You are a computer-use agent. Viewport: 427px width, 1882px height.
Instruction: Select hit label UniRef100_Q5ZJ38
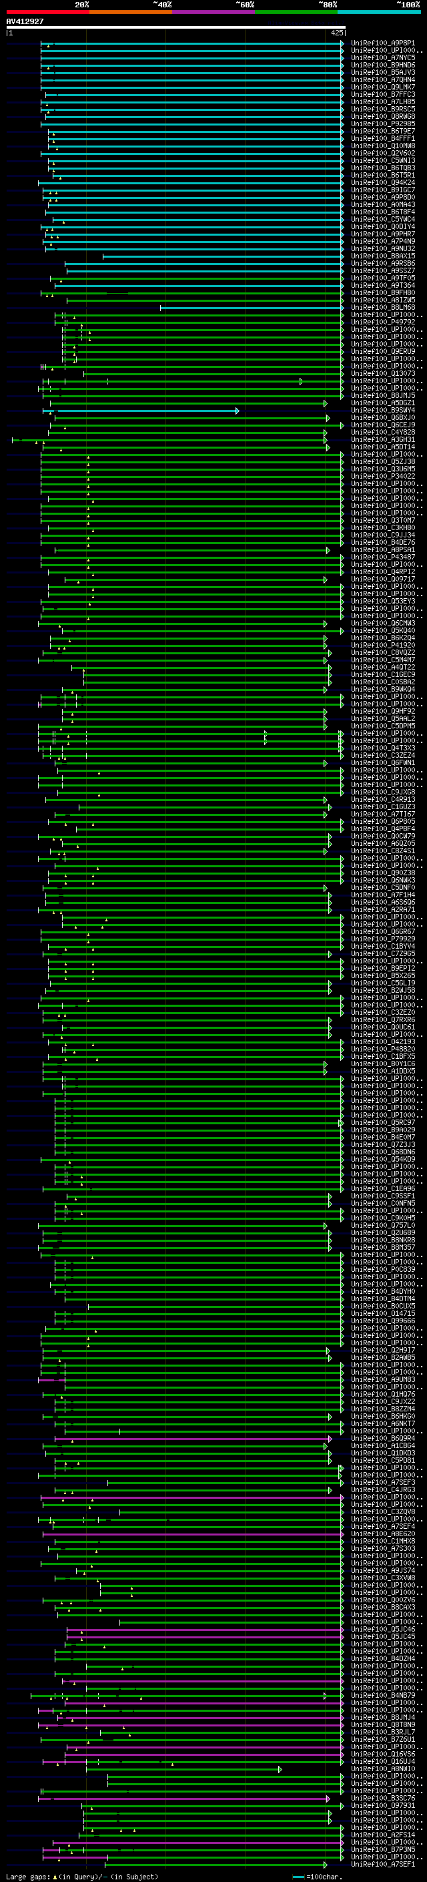(x=383, y=462)
